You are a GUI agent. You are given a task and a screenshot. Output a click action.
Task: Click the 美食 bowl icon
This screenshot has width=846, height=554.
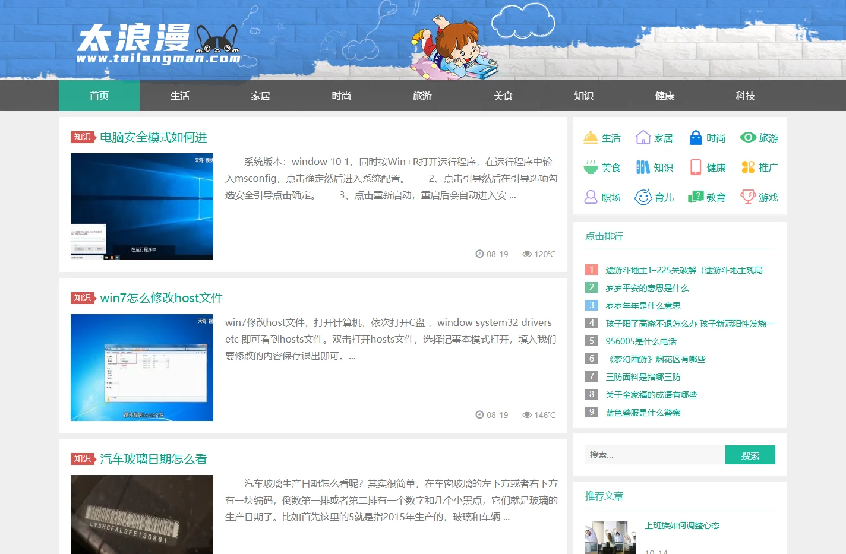(x=591, y=167)
